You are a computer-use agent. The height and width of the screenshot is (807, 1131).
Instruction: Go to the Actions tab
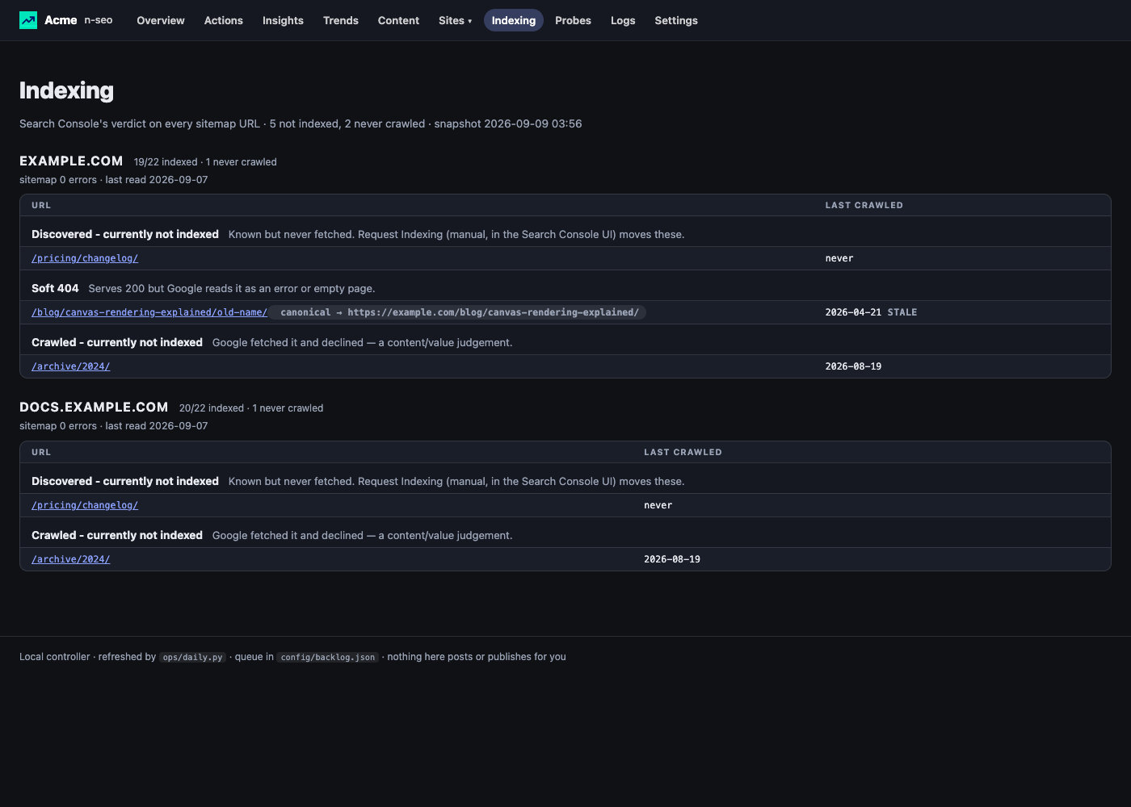click(224, 20)
